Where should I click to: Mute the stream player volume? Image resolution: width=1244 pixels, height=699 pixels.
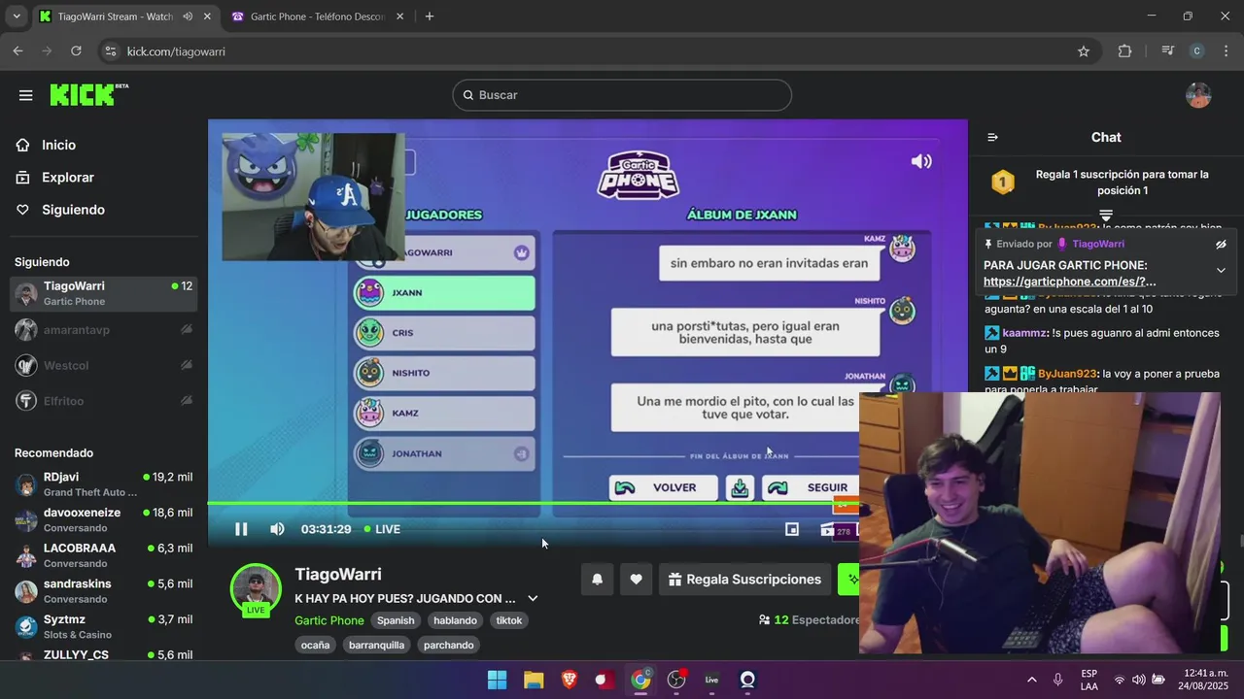[x=277, y=529]
